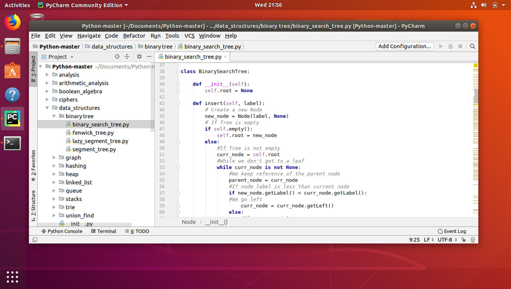Click the __init__ breadcrumb below the editor
The height and width of the screenshot is (289, 511).
tap(216, 222)
